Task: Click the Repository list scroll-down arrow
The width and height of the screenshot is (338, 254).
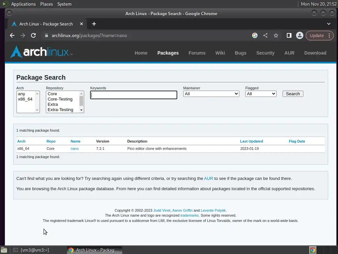Action: point(81,110)
